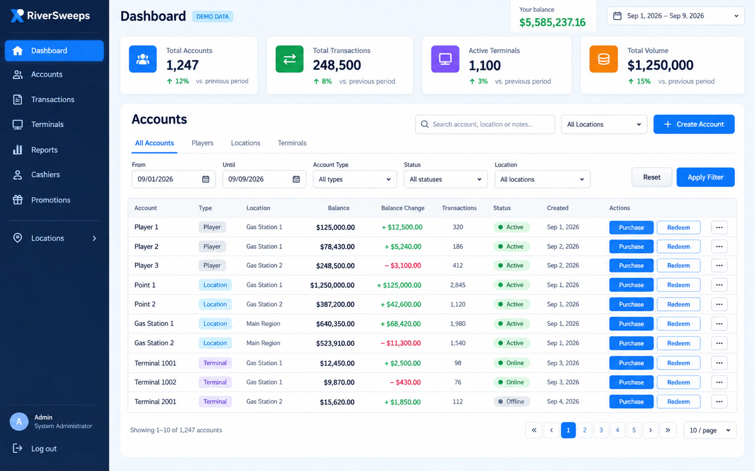Viewport: 755px width, 471px height.
Task: Click the Apply Filter button
Action: point(705,177)
